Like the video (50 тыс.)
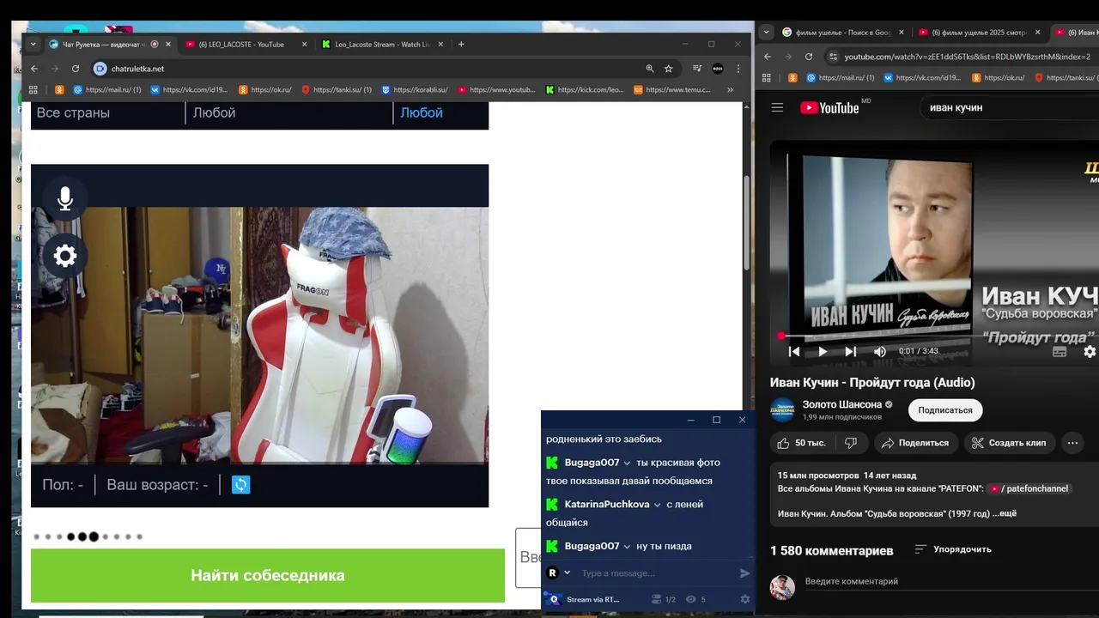The image size is (1099, 618). (801, 443)
